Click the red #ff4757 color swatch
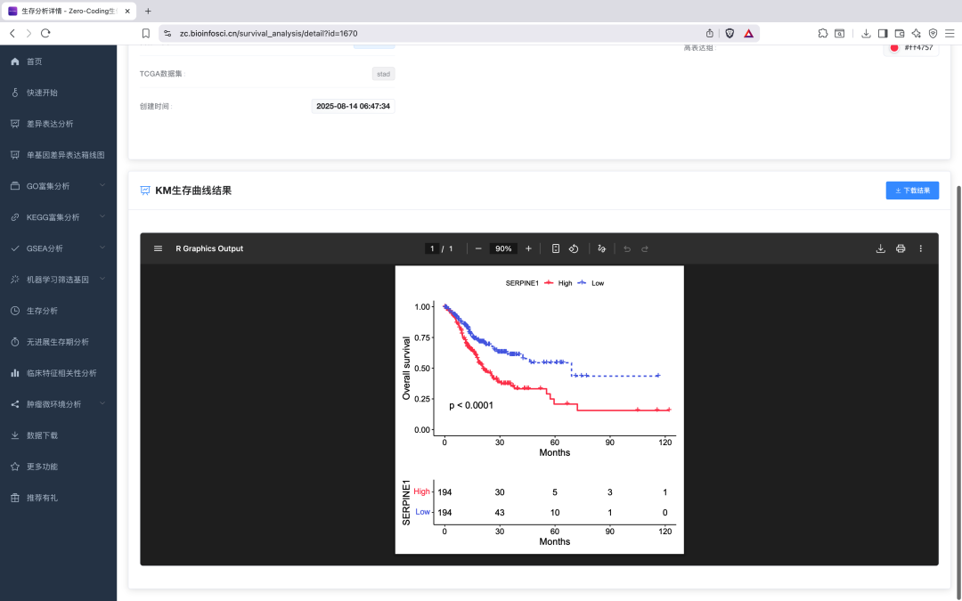 [894, 47]
